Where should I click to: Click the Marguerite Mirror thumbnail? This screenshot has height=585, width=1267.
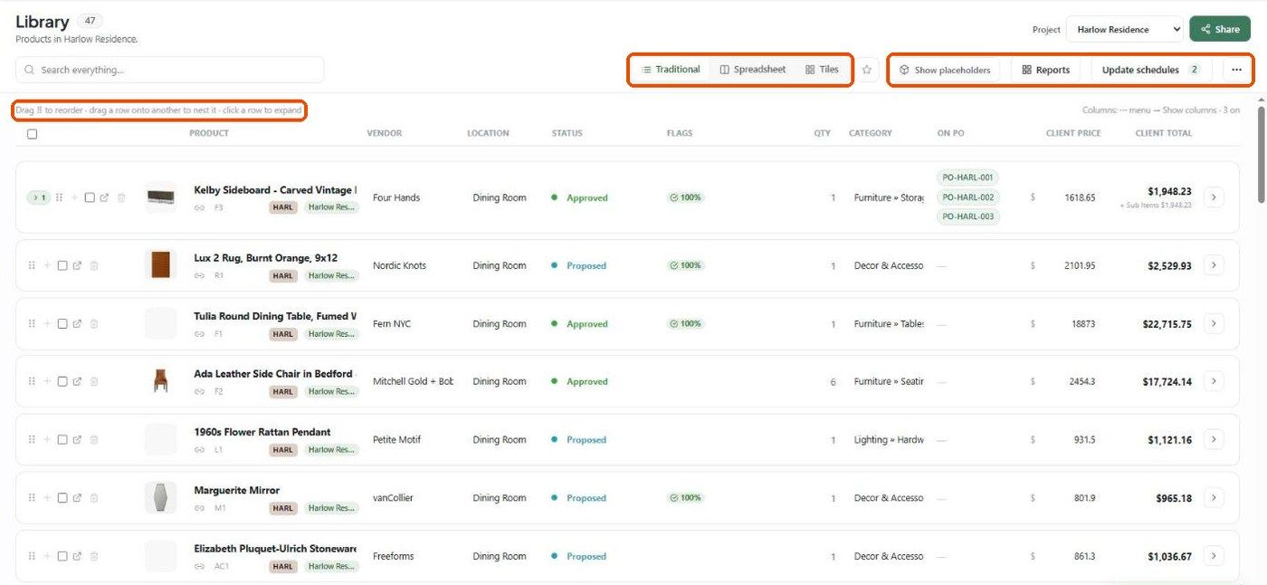(161, 497)
